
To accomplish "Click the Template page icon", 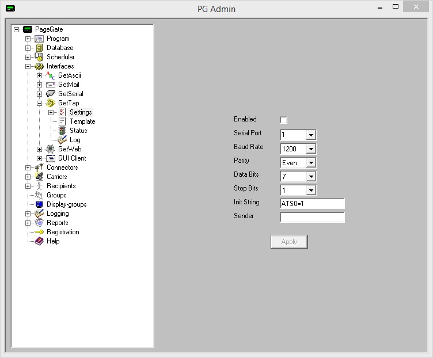I will pyautogui.click(x=62, y=121).
